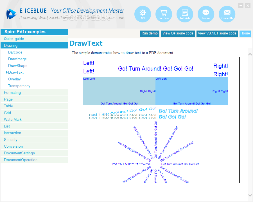The image size is (253, 202).
Task: Open the API circle icon
Action: point(143,14)
